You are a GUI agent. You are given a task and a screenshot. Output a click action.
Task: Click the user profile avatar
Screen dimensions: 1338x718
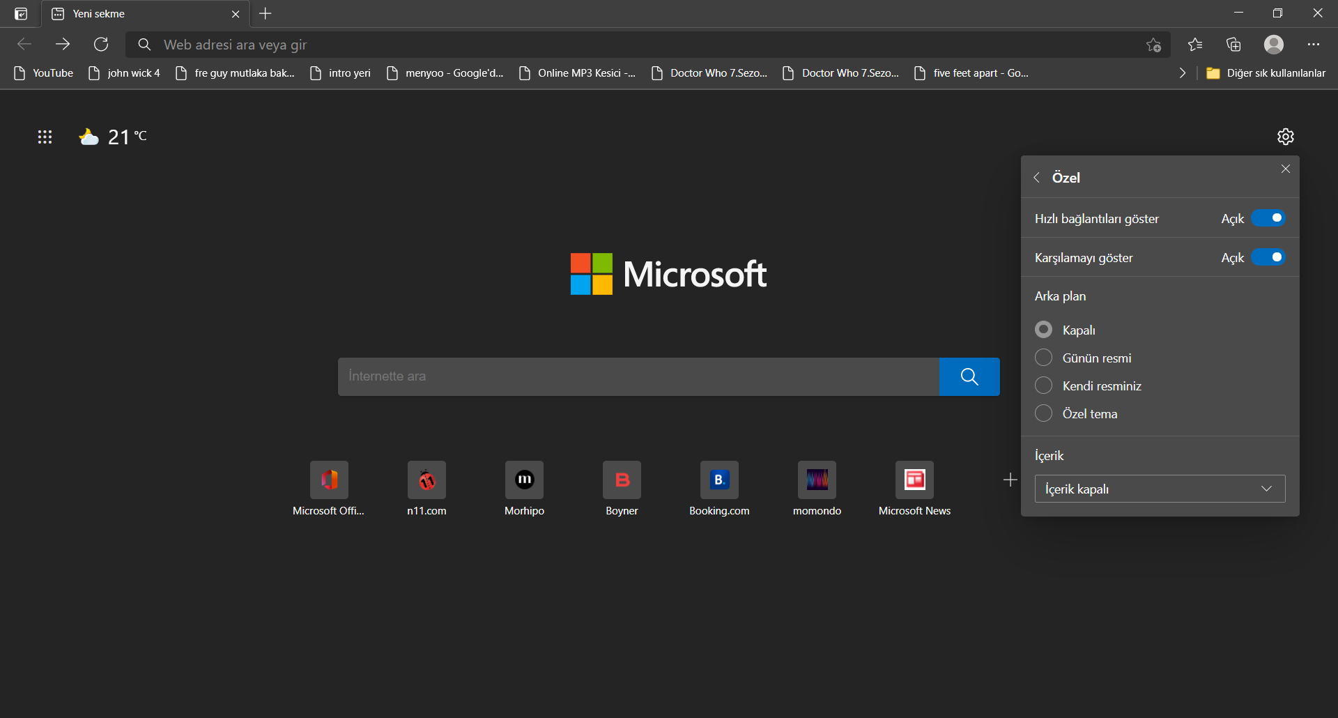1273,45
